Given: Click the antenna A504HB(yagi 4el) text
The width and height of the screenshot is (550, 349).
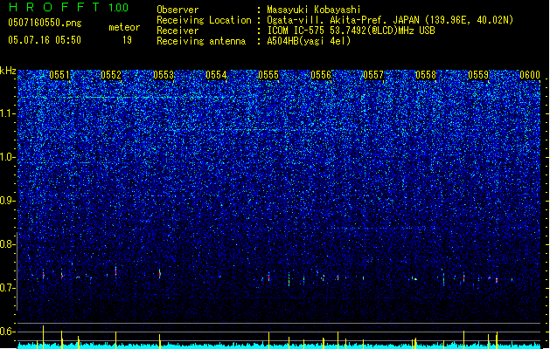Looking at the screenshot, I should [309, 41].
